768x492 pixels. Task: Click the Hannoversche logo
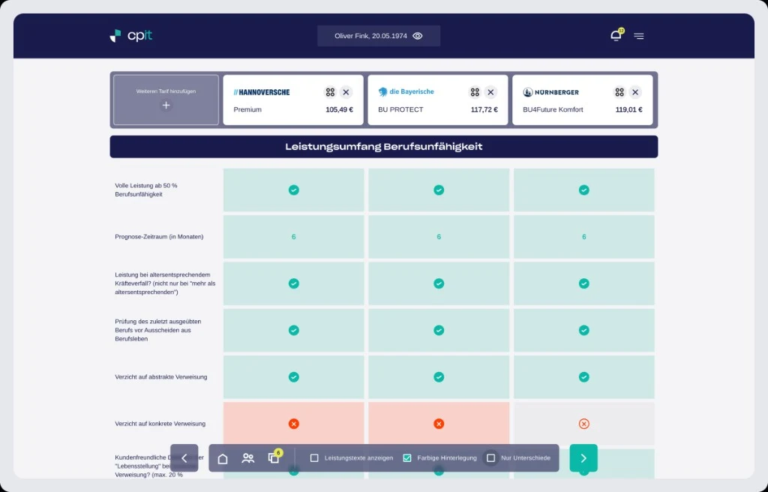[262, 92]
